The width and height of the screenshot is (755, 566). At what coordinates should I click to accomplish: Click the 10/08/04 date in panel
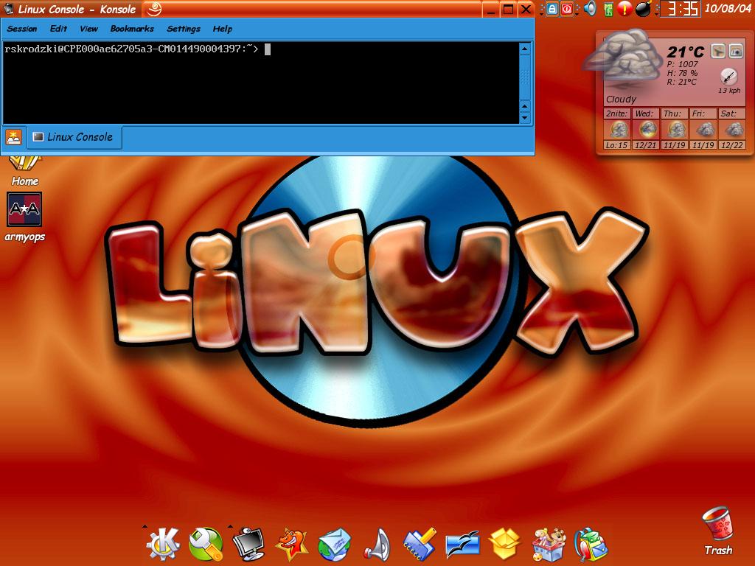(727, 8)
